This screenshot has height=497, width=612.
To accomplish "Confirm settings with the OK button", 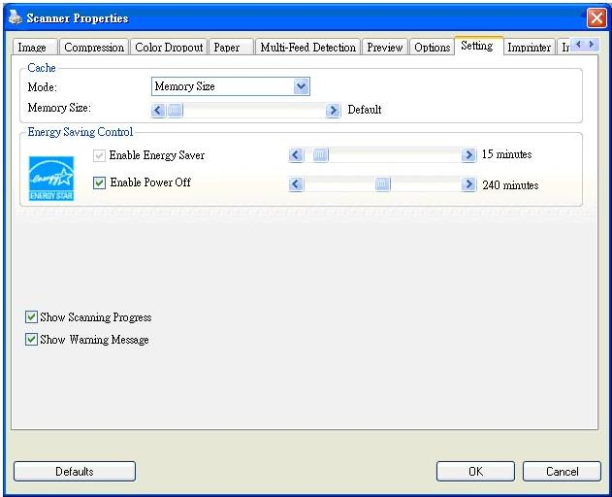I will click(x=475, y=471).
